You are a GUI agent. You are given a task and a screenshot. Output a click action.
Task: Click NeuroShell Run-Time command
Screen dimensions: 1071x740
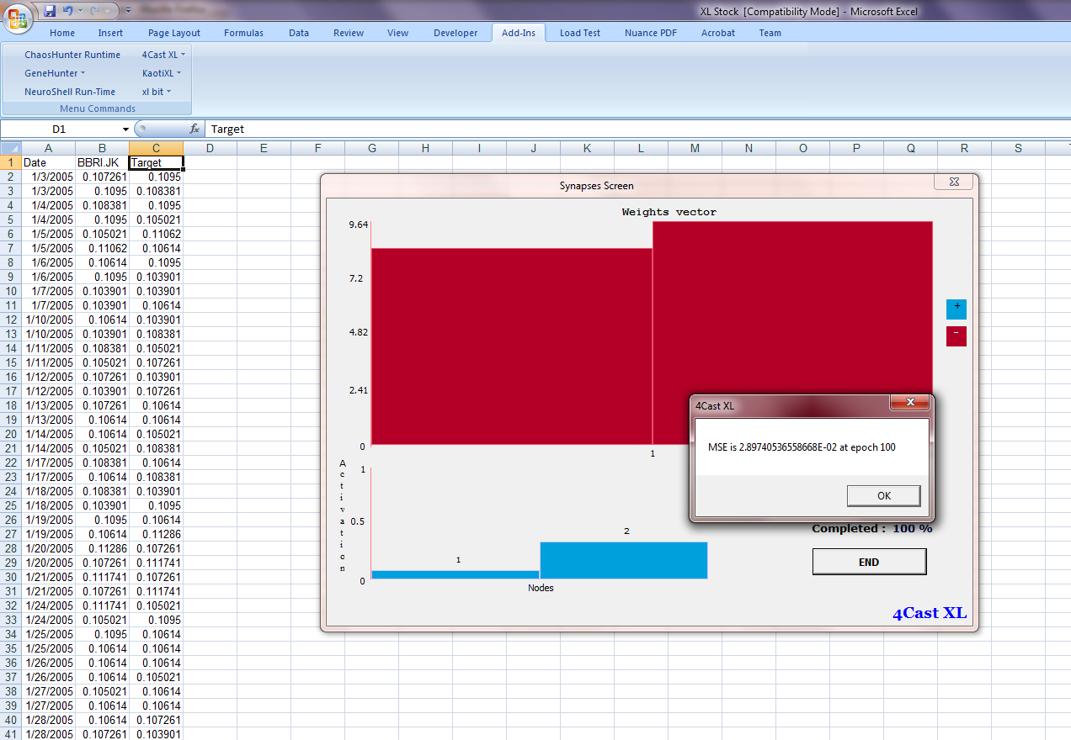point(70,92)
